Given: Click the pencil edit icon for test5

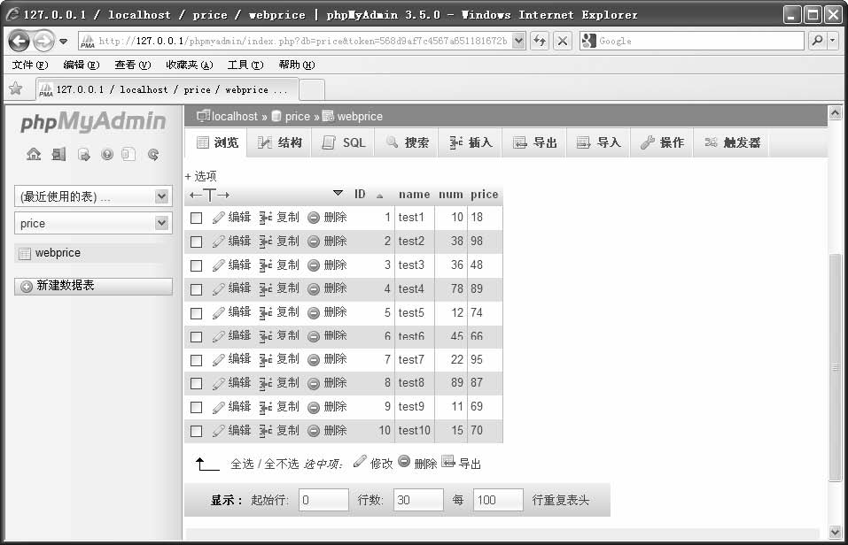Looking at the screenshot, I should point(219,312).
